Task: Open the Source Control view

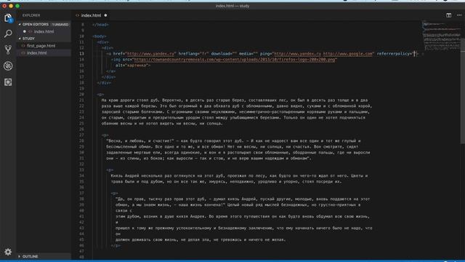Action: click(x=8, y=49)
